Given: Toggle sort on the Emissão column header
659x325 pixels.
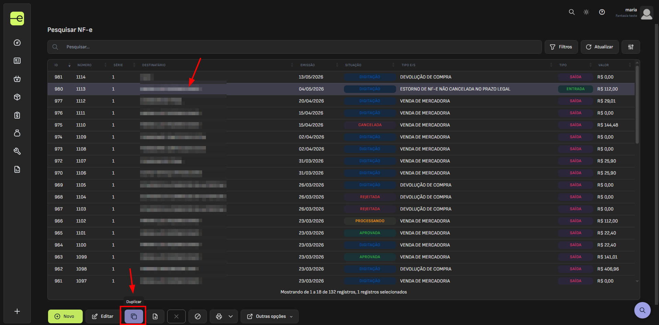Looking at the screenshot, I should pyautogui.click(x=308, y=65).
